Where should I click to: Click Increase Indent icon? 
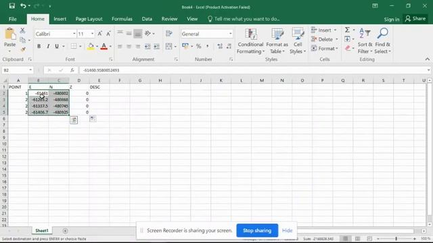(x=156, y=47)
